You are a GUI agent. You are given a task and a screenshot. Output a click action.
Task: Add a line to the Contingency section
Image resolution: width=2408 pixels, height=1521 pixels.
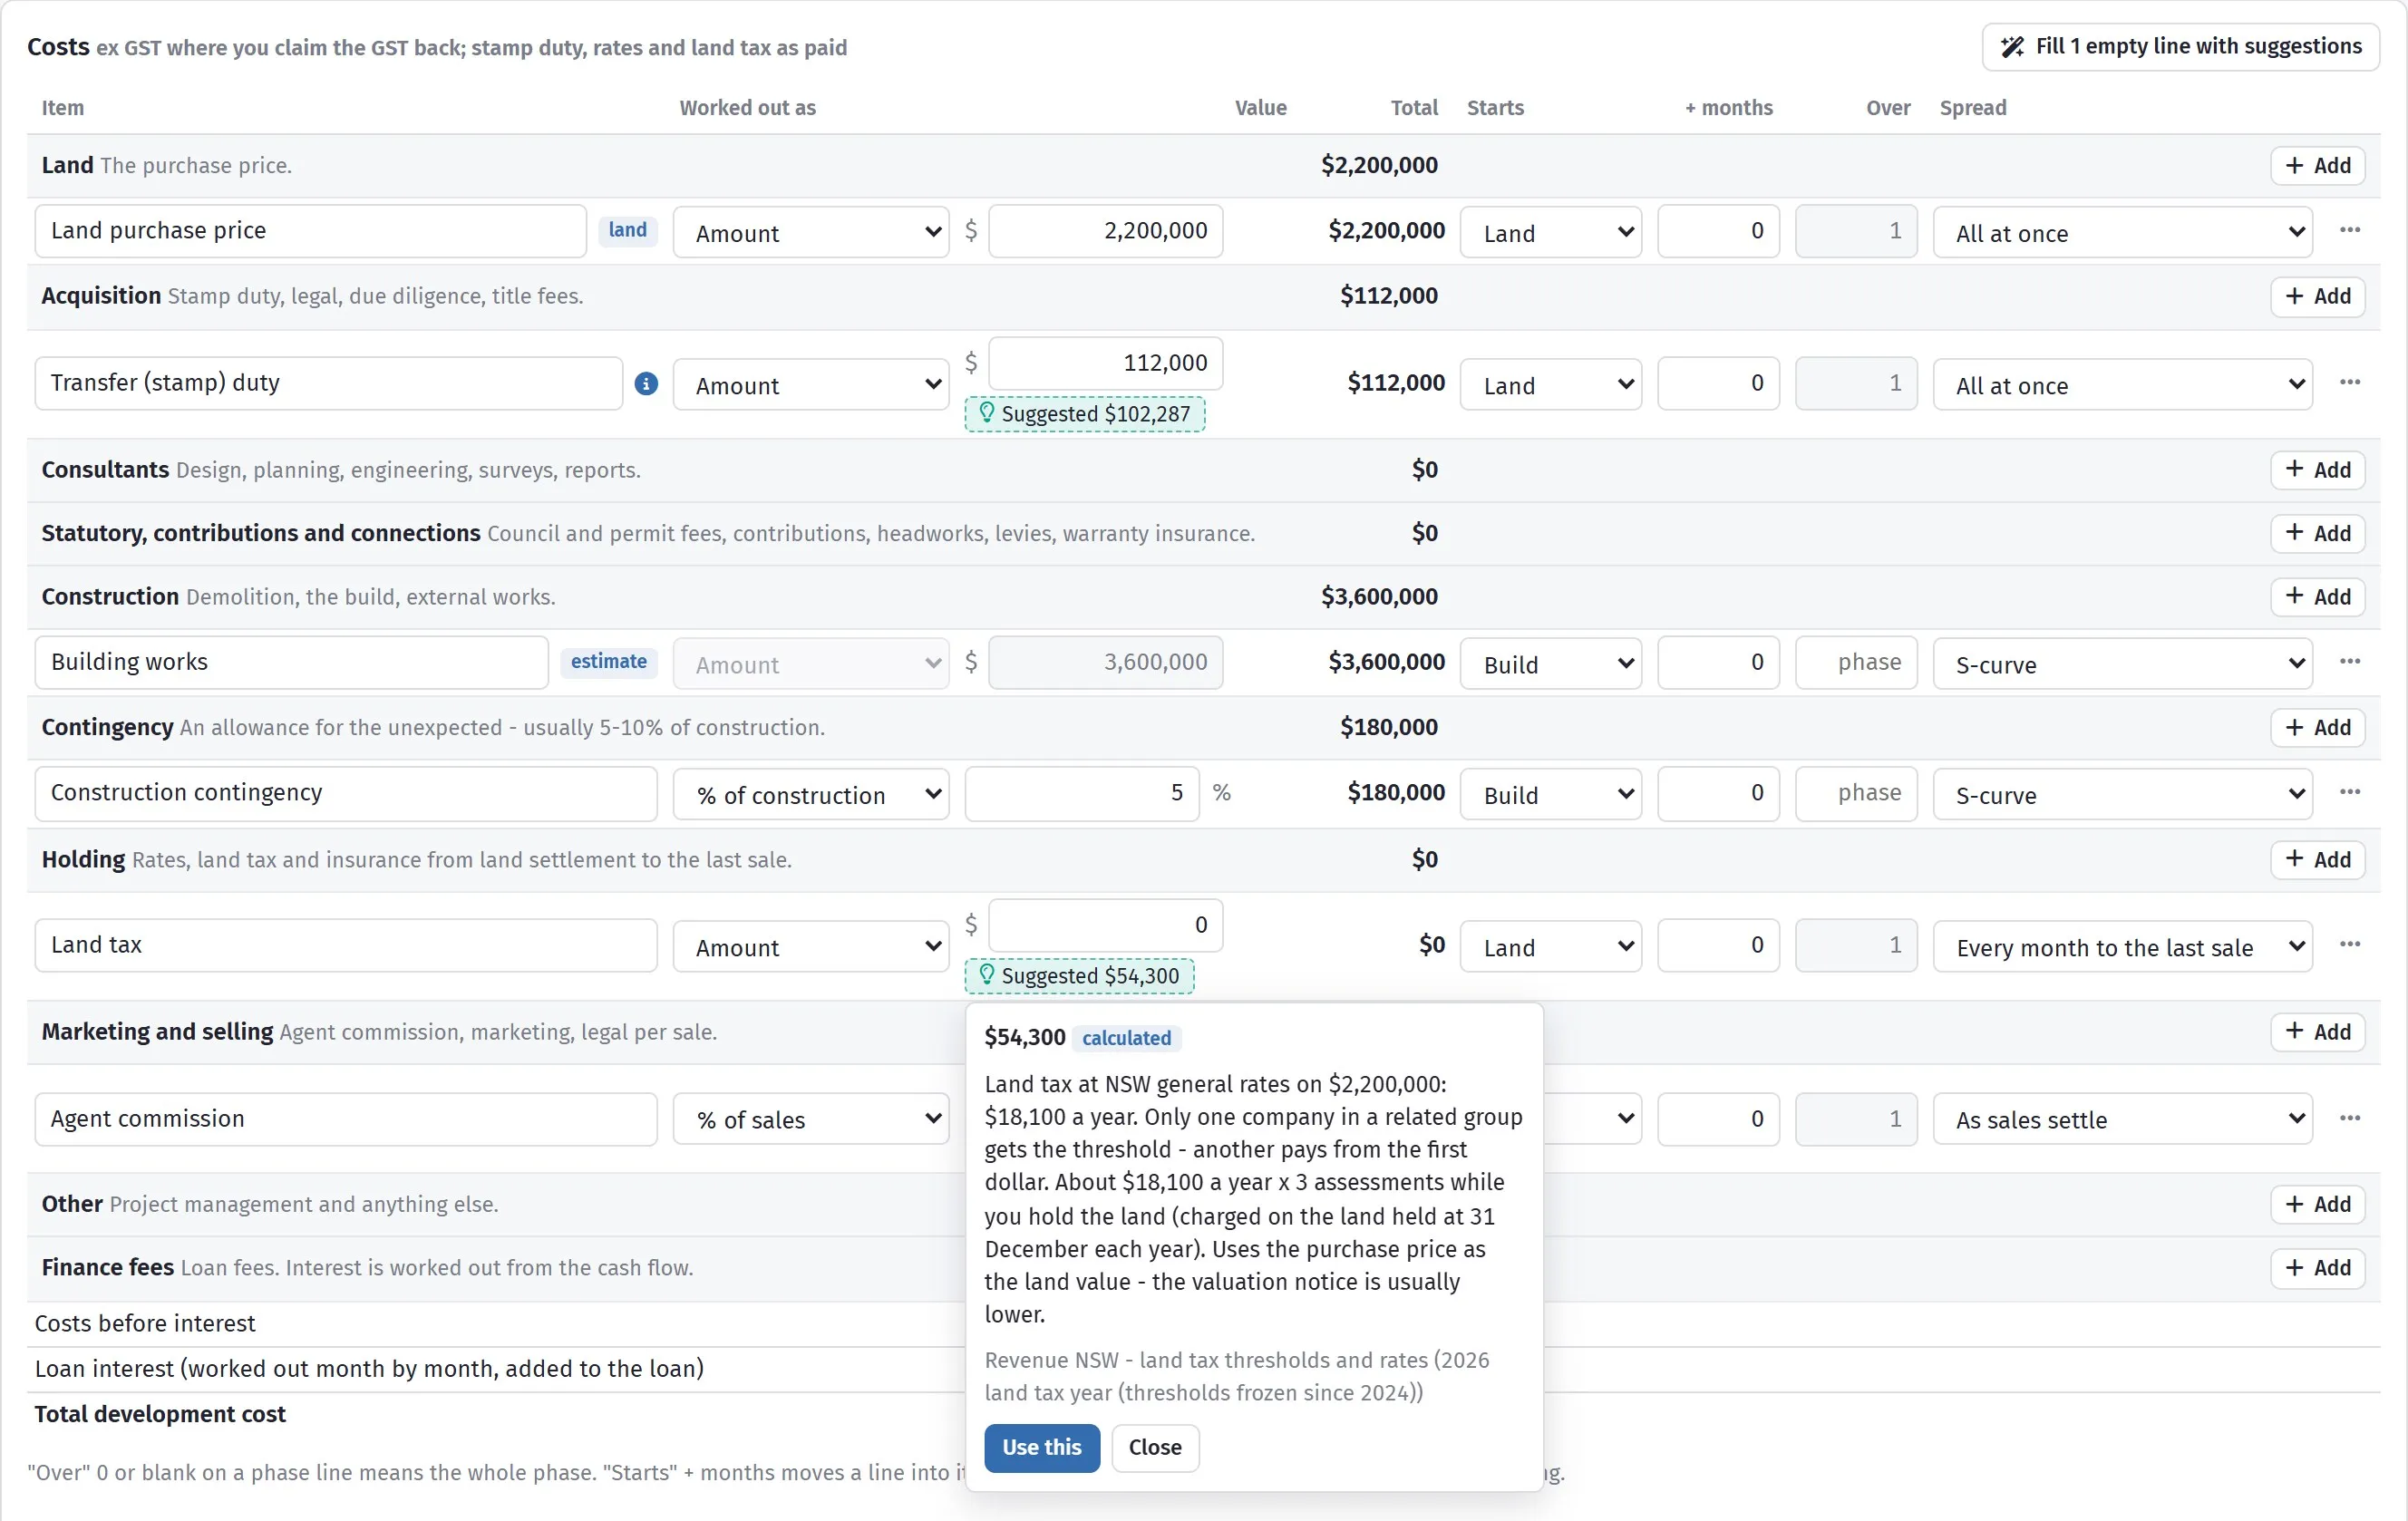coord(2317,727)
